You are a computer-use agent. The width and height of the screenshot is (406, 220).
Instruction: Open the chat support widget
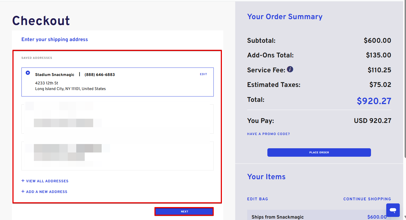pos(393,210)
